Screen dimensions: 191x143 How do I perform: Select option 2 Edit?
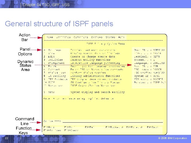click(49, 57)
